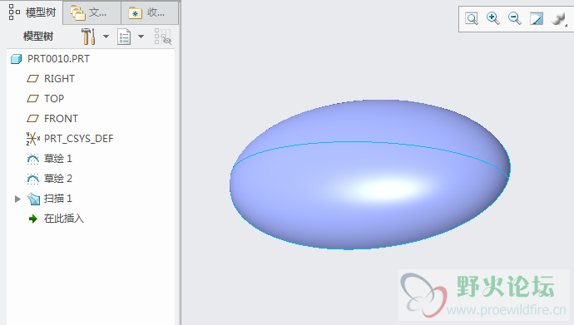Switch to the favorites 收... tab
Image resolution: width=574 pixels, height=325 pixels.
[150, 12]
